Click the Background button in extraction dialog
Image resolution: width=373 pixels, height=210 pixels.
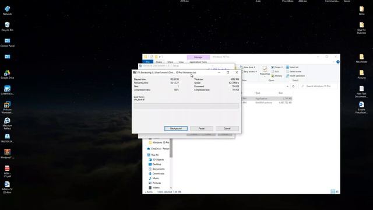(x=176, y=128)
